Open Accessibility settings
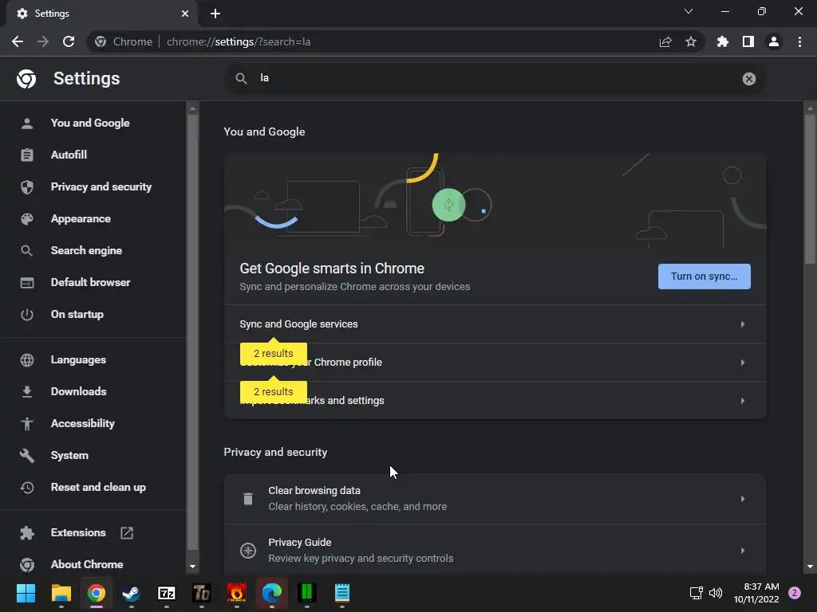The height and width of the screenshot is (612, 817). (x=83, y=423)
